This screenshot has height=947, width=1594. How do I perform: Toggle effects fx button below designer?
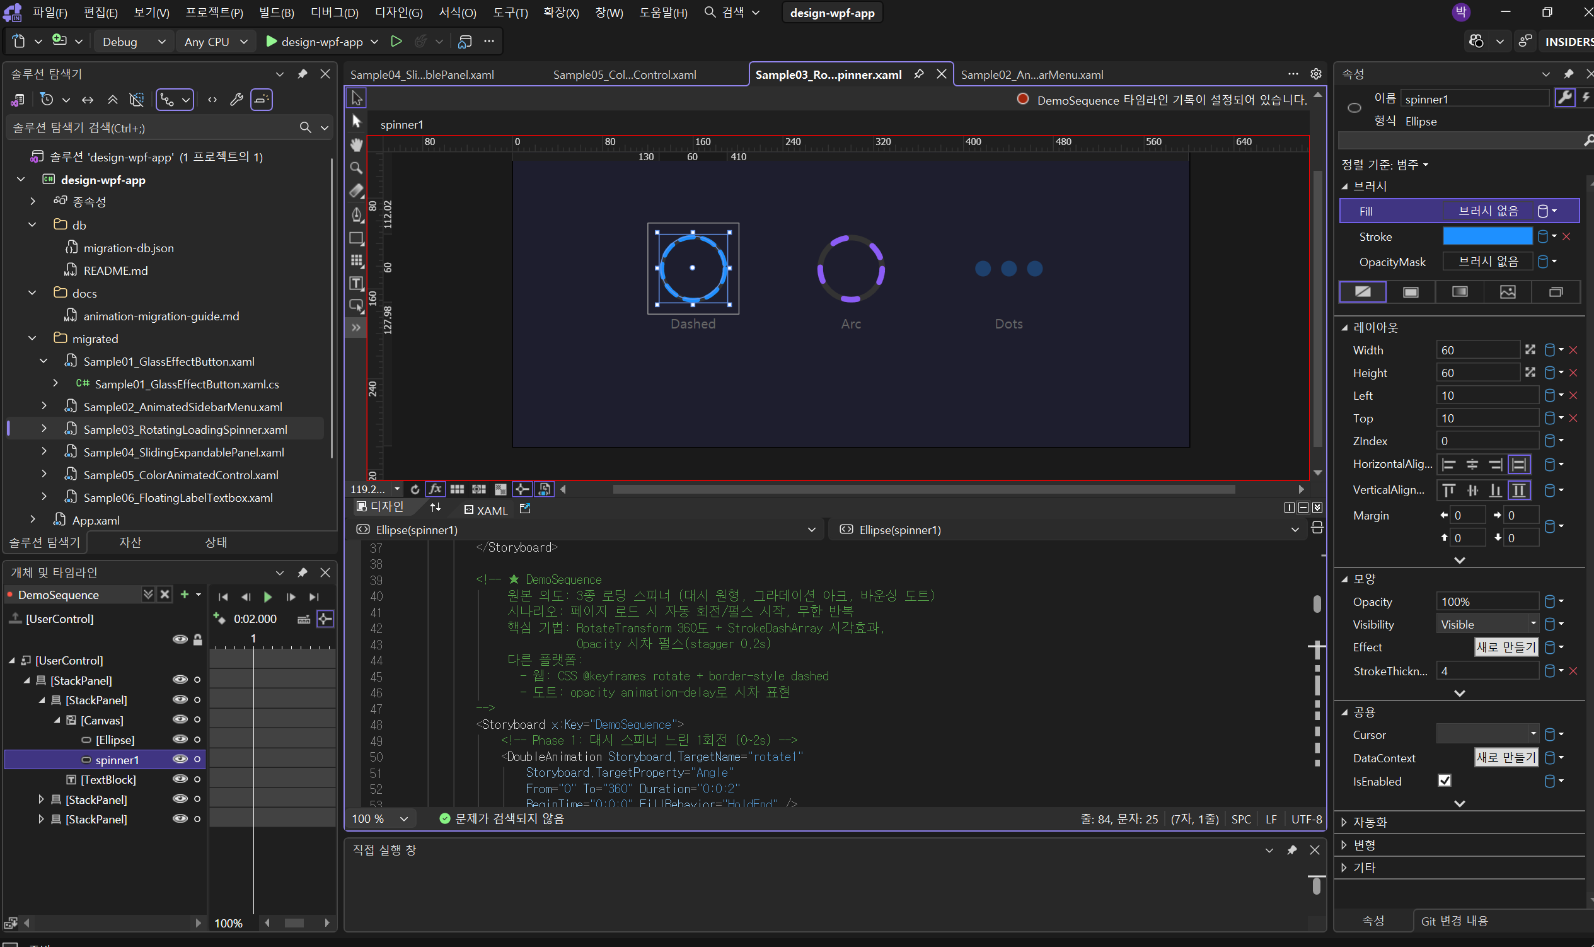[435, 489]
